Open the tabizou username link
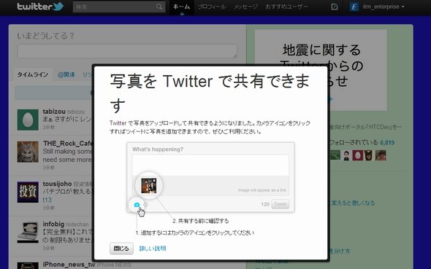Screen dimensions: 431x269 point(54,112)
